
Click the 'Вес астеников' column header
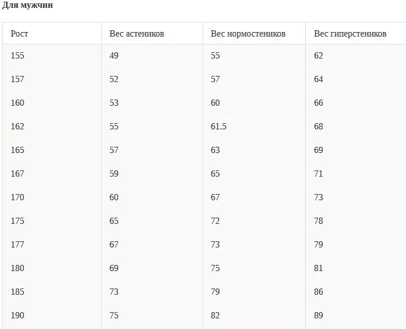(137, 34)
